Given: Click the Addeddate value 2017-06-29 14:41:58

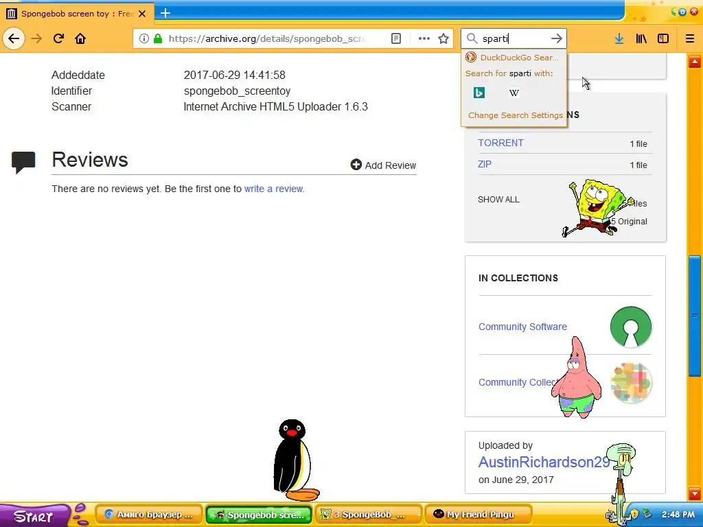Looking at the screenshot, I should tap(235, 75).
